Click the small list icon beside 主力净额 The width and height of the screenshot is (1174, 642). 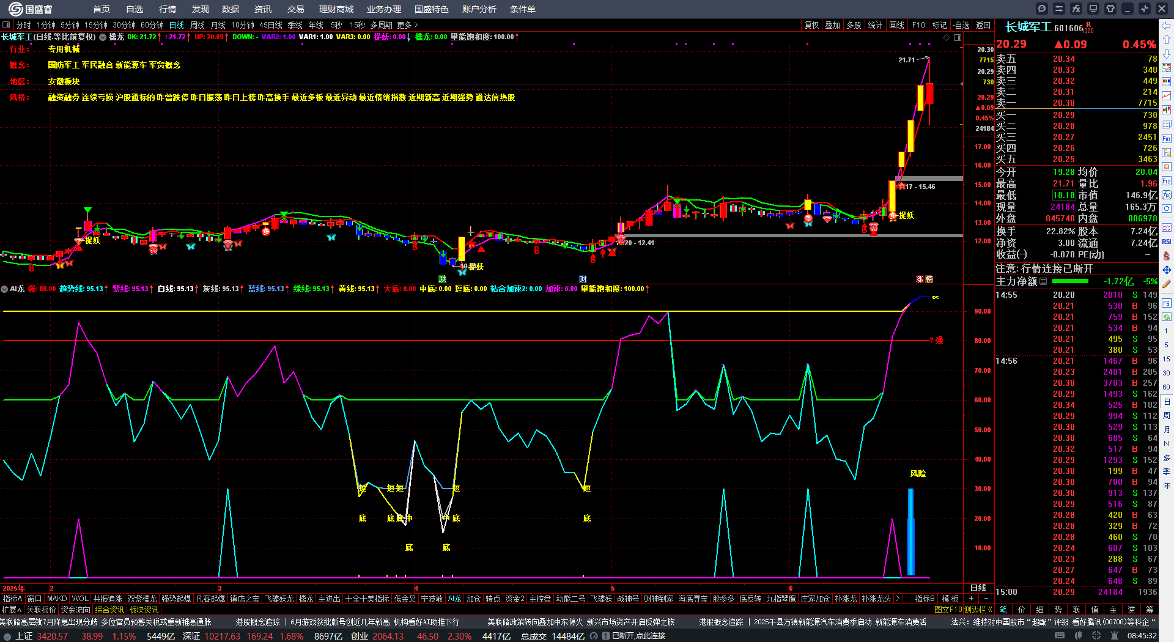[x=1043, y=281]
